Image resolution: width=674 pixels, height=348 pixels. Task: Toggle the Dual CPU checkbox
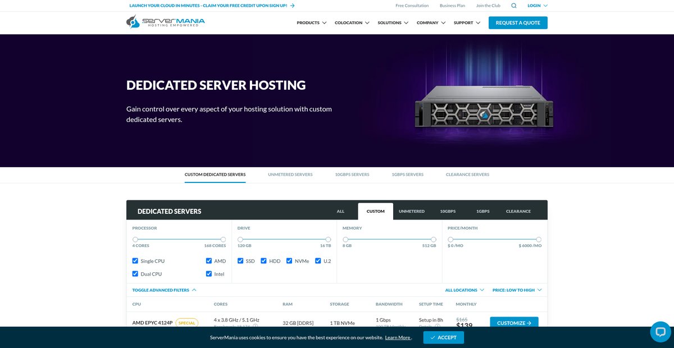[135, 274]
